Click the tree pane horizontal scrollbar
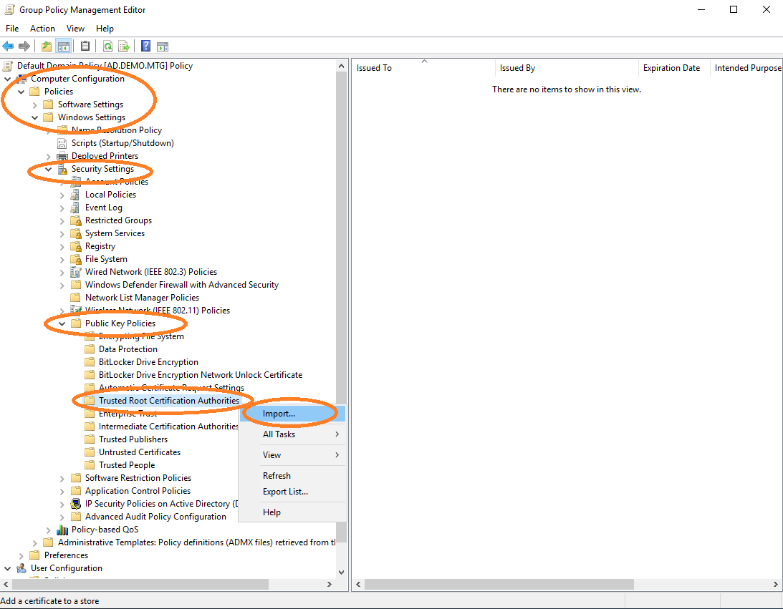Image resolution: width=783 pixels, height=609 pixels. coord(143,585)
